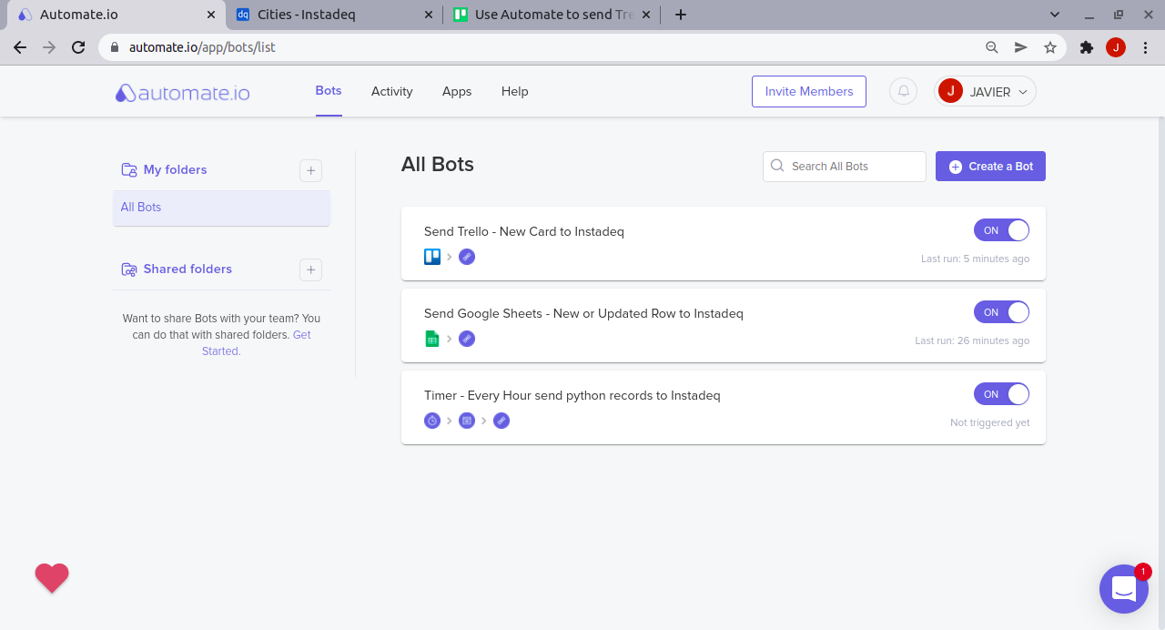This screenshot has width=1165, height=630.
Task: Reload the current page
Action: [x=78, y=47]
